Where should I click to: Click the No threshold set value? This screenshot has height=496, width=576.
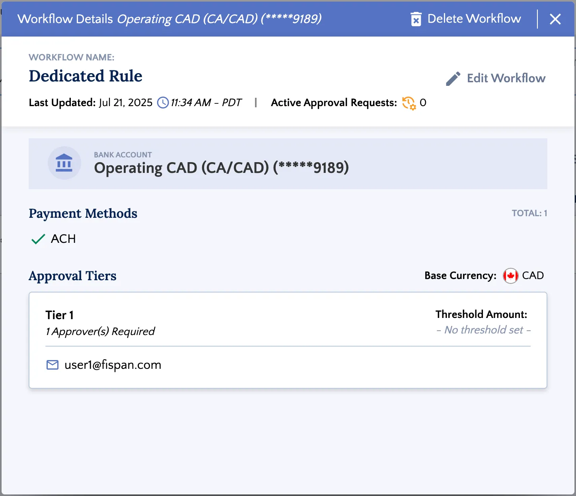coord(484,330)
